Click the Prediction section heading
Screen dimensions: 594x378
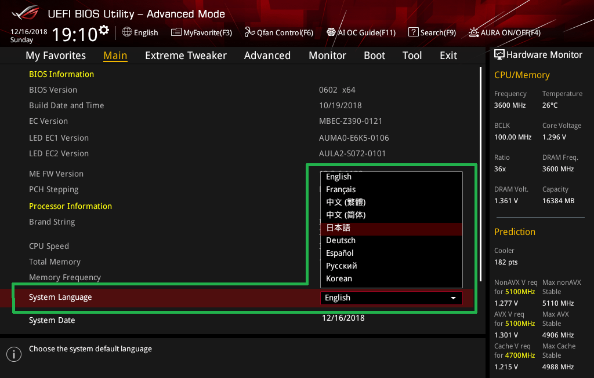pos(515,232)
